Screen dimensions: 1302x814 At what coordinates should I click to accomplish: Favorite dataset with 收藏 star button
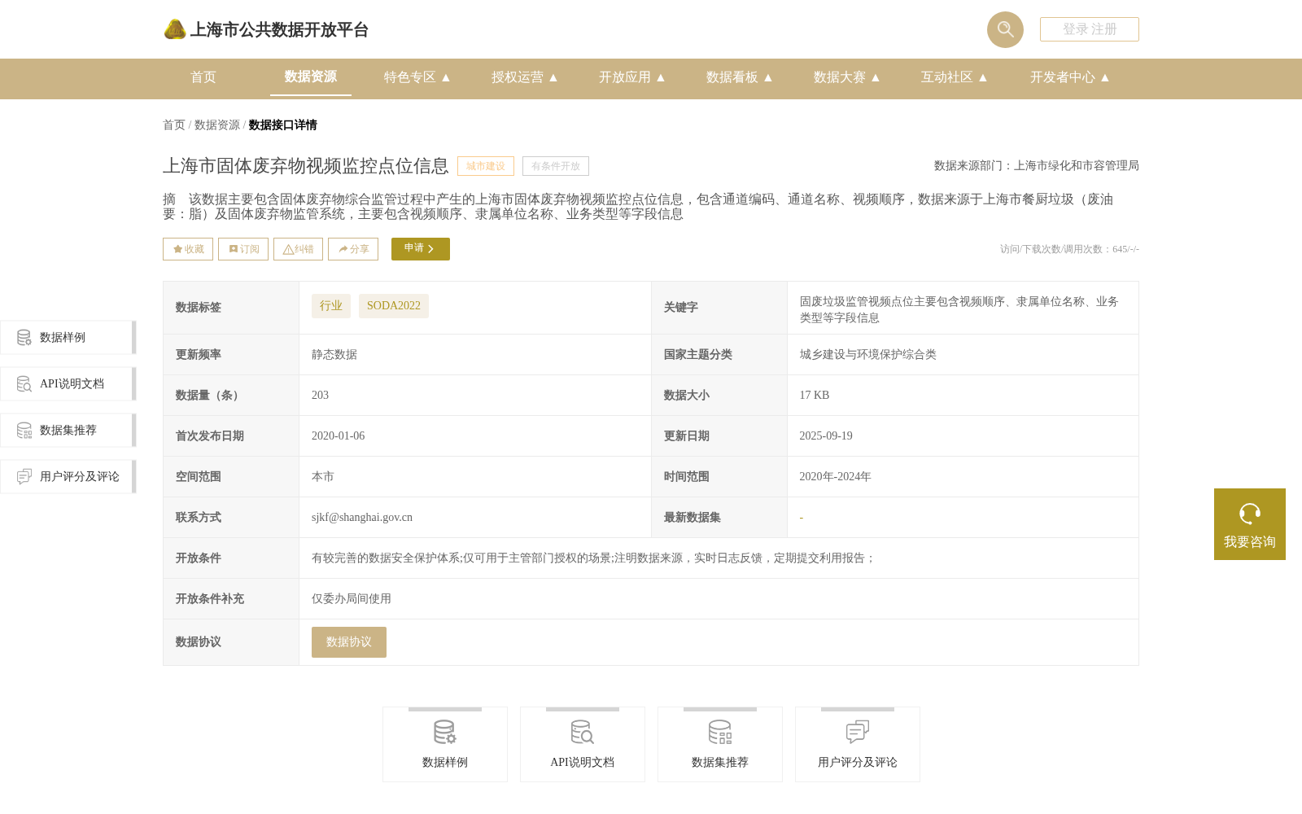tap(188, 249)
